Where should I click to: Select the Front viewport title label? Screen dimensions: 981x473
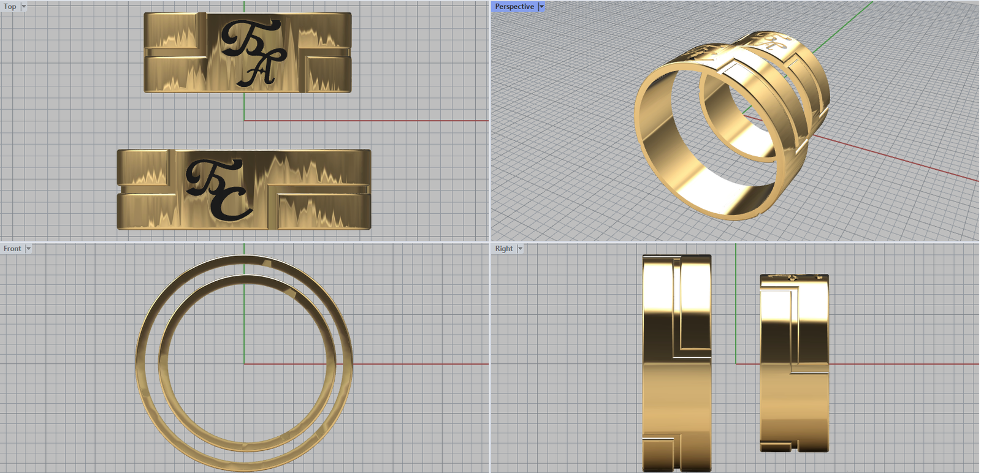12,249
